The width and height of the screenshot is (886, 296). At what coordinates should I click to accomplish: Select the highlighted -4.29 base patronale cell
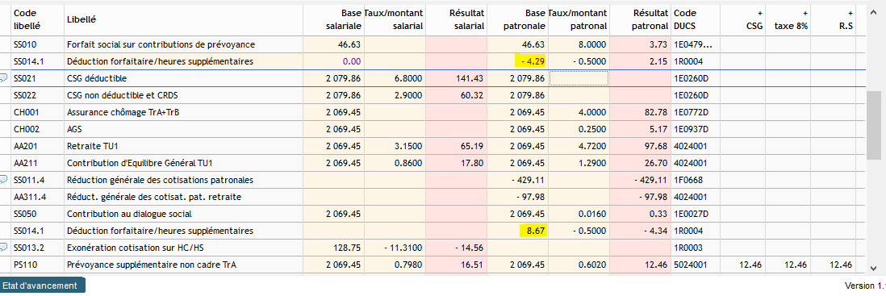pos(531,60)
